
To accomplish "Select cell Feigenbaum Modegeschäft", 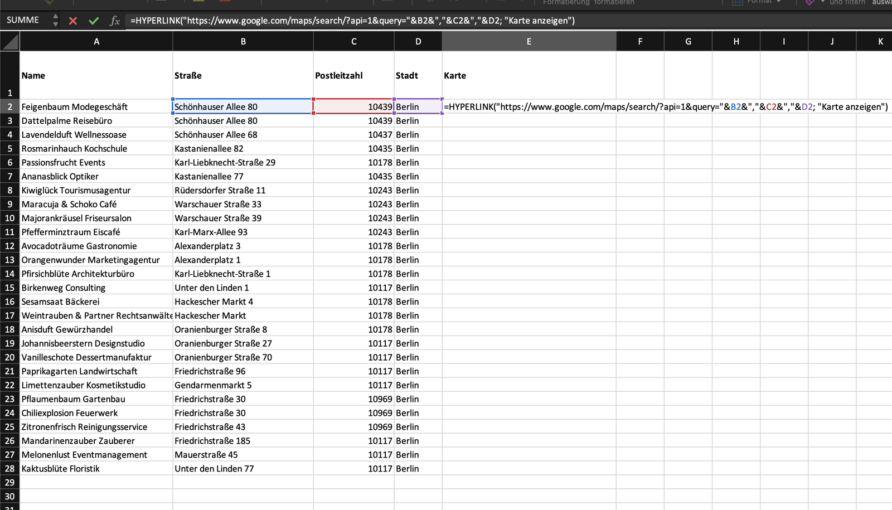I will tap(96, 106).
